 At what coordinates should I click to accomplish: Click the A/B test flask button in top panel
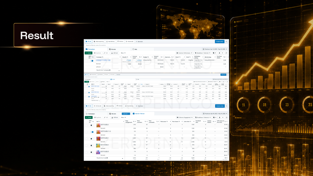(115, 53)
